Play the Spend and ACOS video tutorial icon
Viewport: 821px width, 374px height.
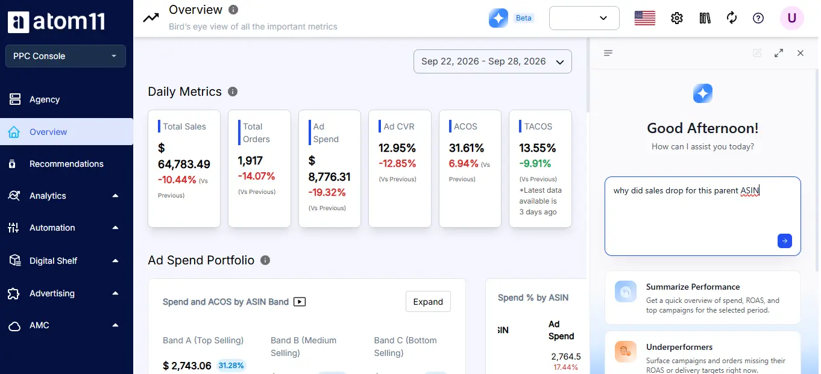pos(300,302)
